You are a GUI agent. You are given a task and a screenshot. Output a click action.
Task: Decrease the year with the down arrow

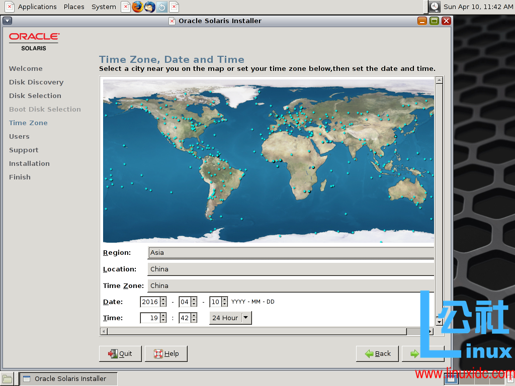click(x=163, y=304)
